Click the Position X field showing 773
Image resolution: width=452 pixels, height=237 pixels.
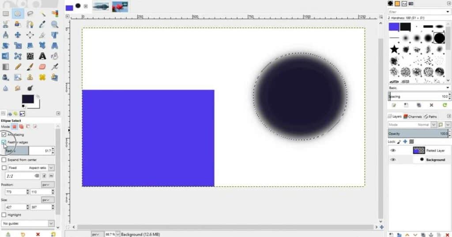coord(15,192)
